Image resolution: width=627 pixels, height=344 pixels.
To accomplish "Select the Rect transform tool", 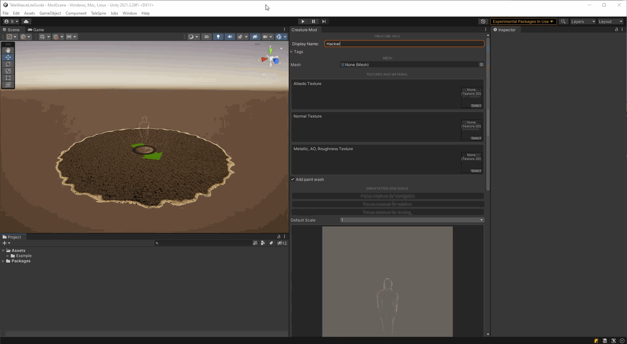I will click(x=8, y=78).
